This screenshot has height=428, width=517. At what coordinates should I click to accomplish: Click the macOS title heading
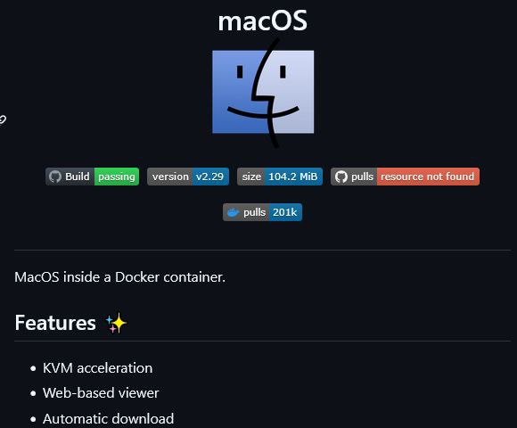click(x=262, y=21)
